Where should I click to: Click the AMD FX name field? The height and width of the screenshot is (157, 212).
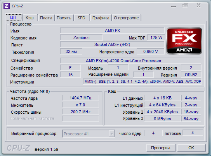(x=112, y=31)
